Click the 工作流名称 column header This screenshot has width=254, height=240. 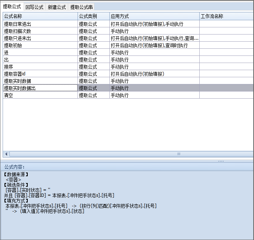pyautogui.click(x=226, y=16)
